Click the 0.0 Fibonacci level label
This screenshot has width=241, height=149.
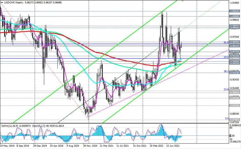click(x=227, y=118)
